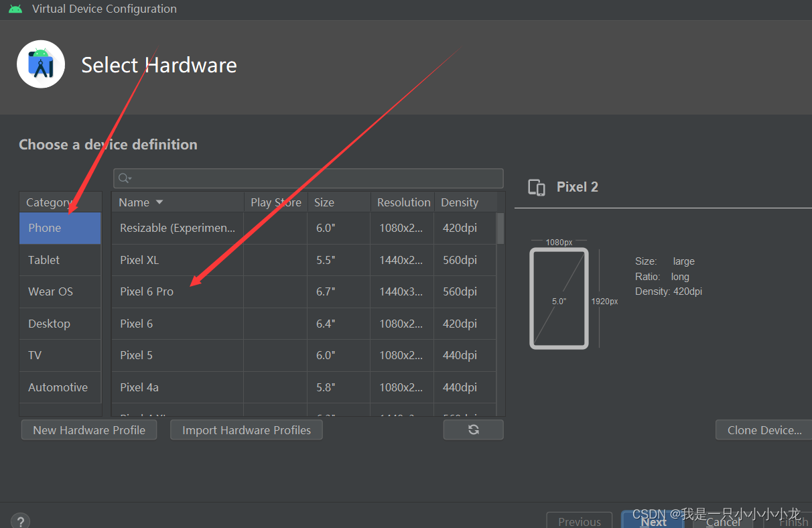Select the Tablet category
This screenshot has width=812, height=528.
click(x=60, y=260)
